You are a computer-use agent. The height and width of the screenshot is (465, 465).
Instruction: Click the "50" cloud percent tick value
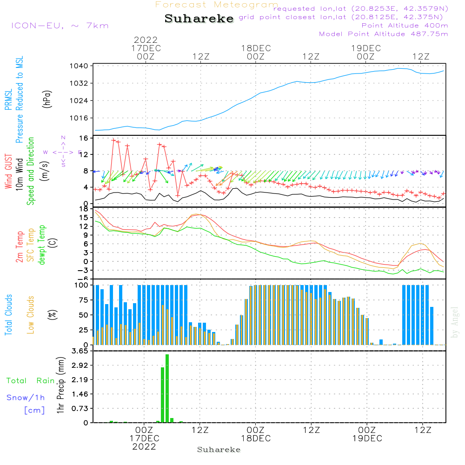coord(84,315)
